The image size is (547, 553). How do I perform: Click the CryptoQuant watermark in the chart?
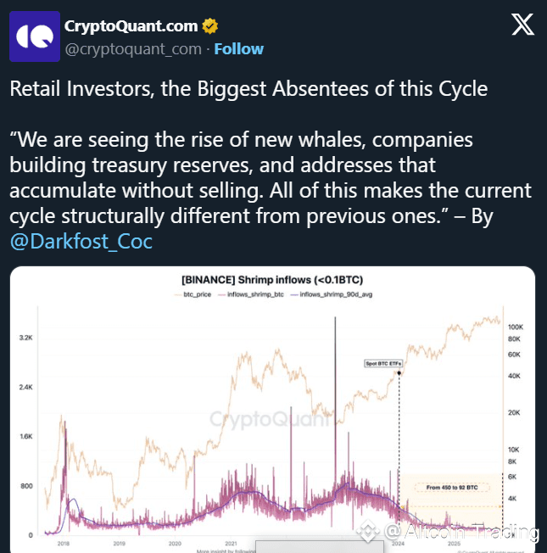(270, 418)
